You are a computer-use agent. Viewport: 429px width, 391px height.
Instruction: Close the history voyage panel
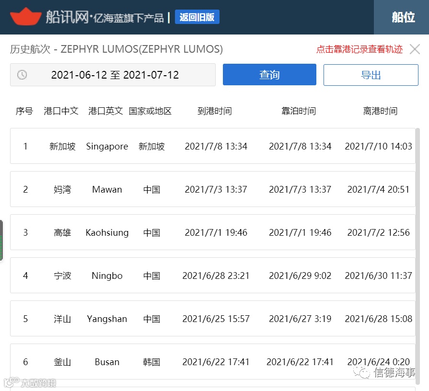415,49
